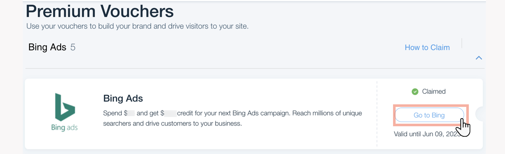Click the Claimed status label
The image size is (505, 154).
click(x=433, y=91)
